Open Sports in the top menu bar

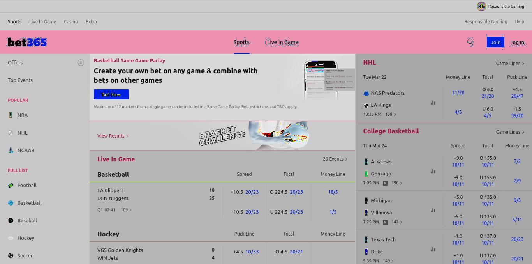[x=15, y=22]
